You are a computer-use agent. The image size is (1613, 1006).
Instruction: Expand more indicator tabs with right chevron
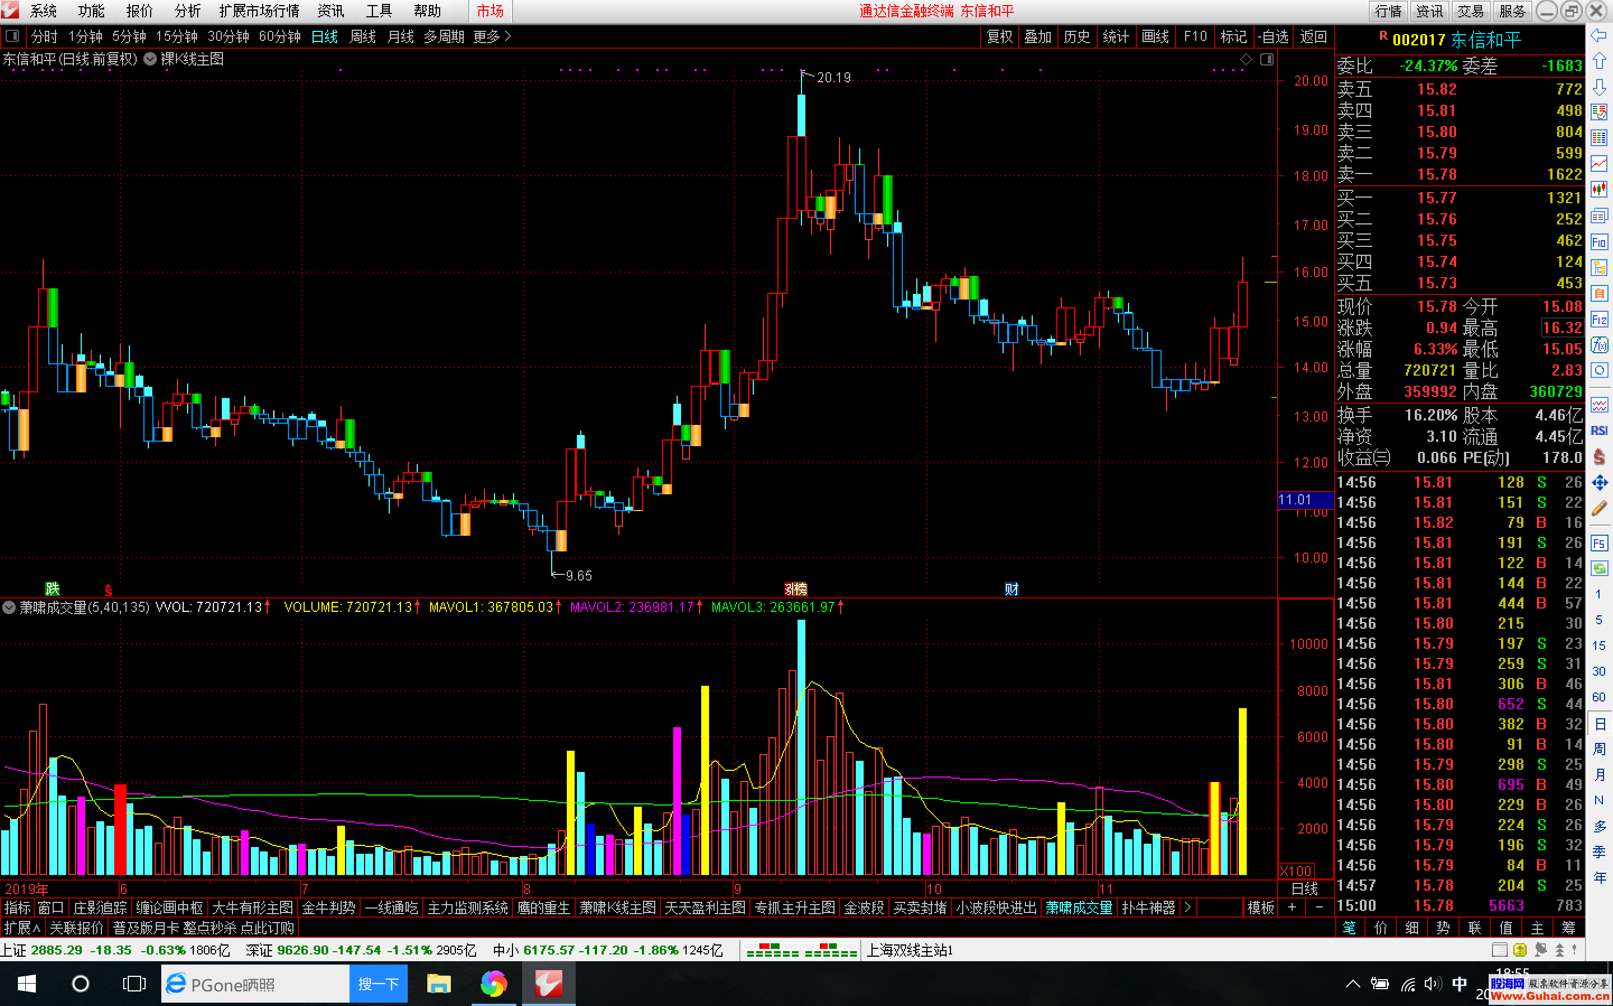pos(1188,907)
